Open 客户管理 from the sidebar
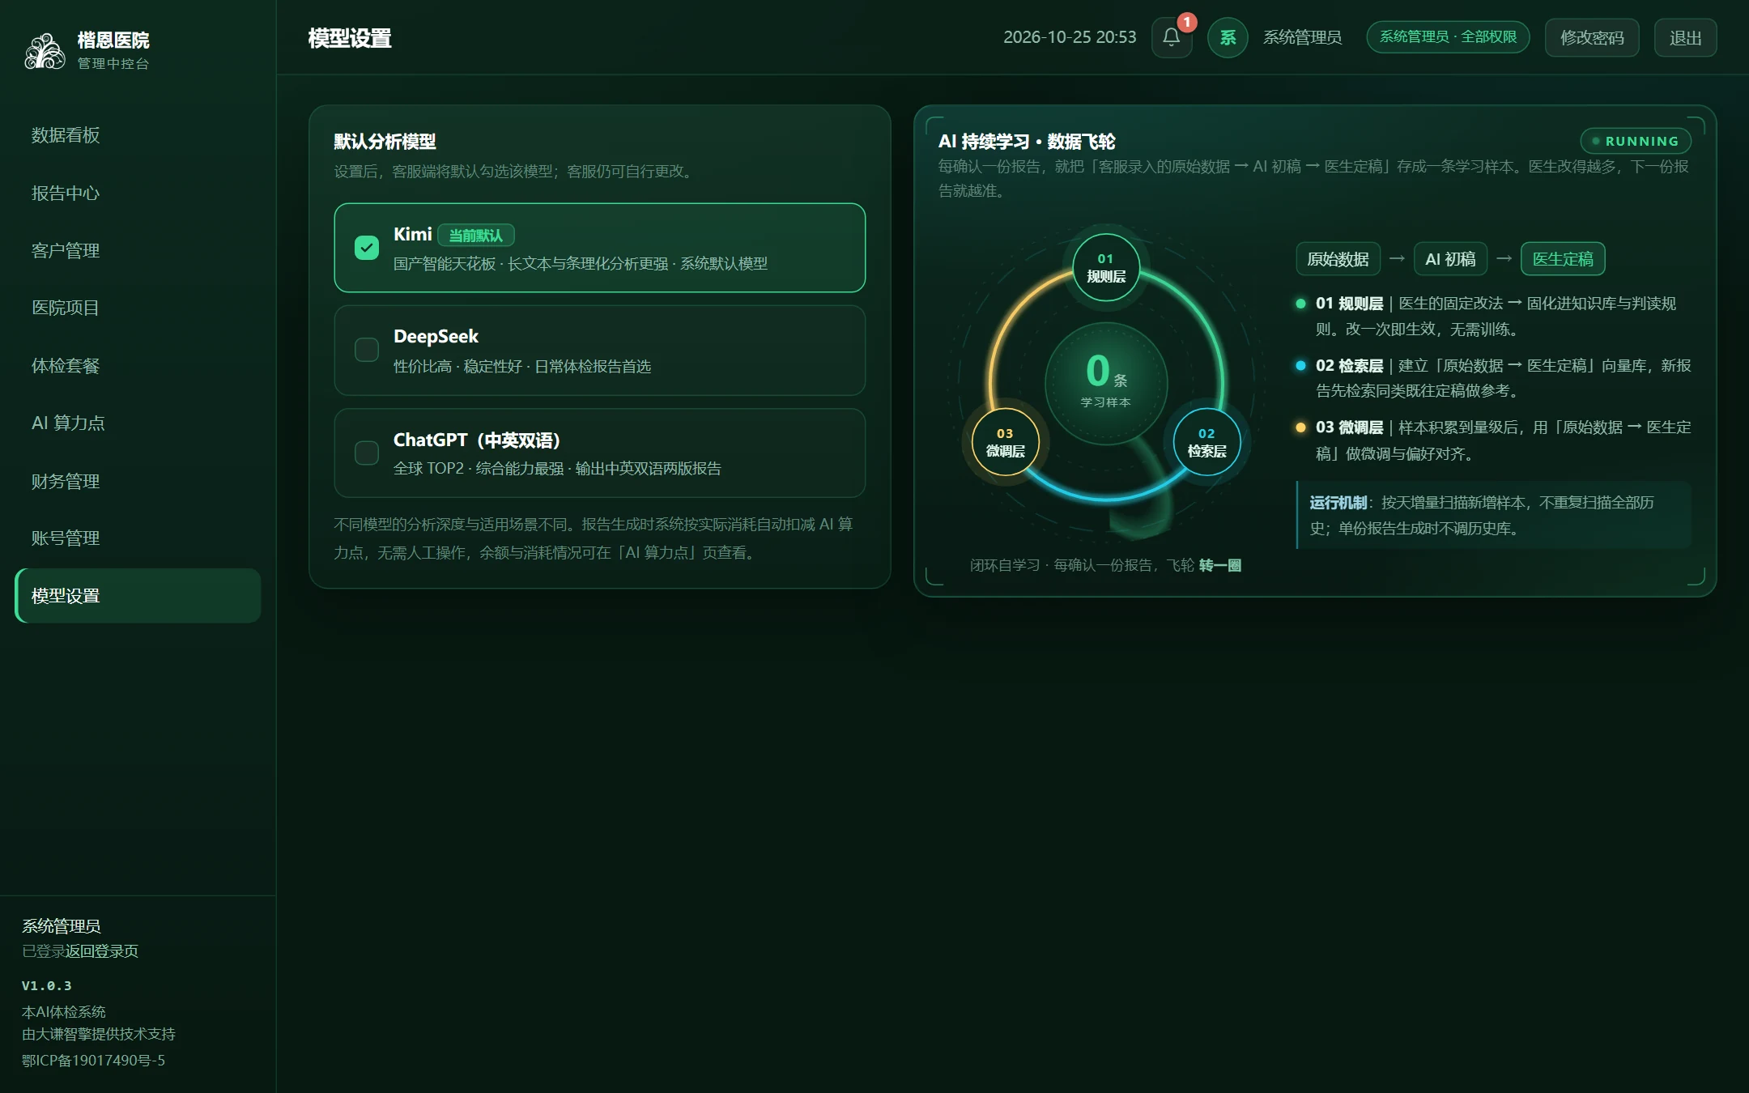Viewport: 1749px width, 1093px height. [x=138, y=250]
